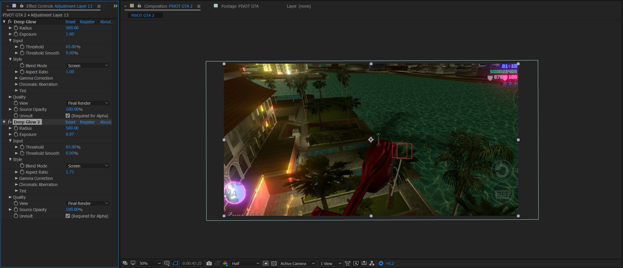The height and width of the screenshot is (268, 623).
Task: Open the 50% magnification dropdown
Action: tap(150, 263)
